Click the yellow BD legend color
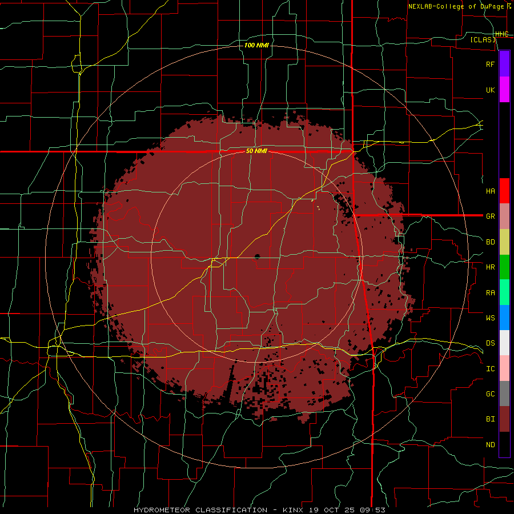The image size is (514, 514). [504, 242]
